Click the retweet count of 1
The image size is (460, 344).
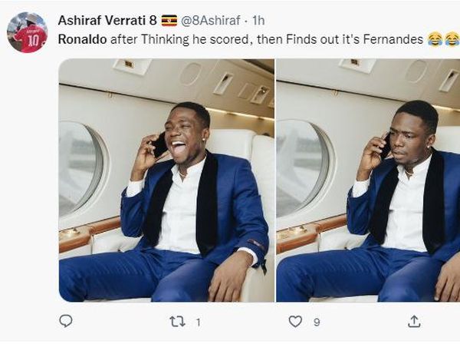199,322
